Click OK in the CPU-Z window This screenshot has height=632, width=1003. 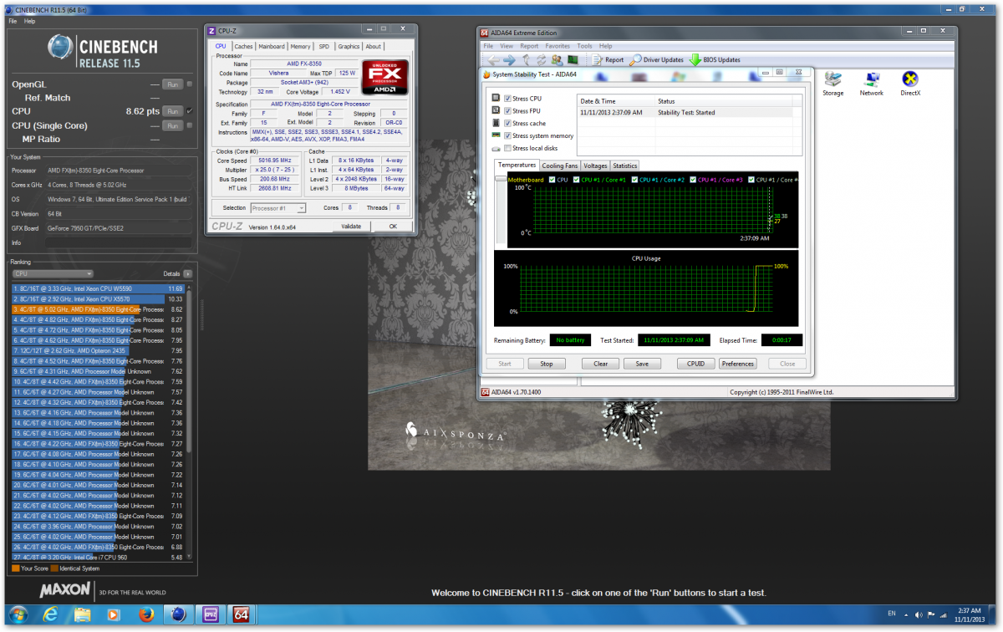pyautogui.click(x=393, y=227)
